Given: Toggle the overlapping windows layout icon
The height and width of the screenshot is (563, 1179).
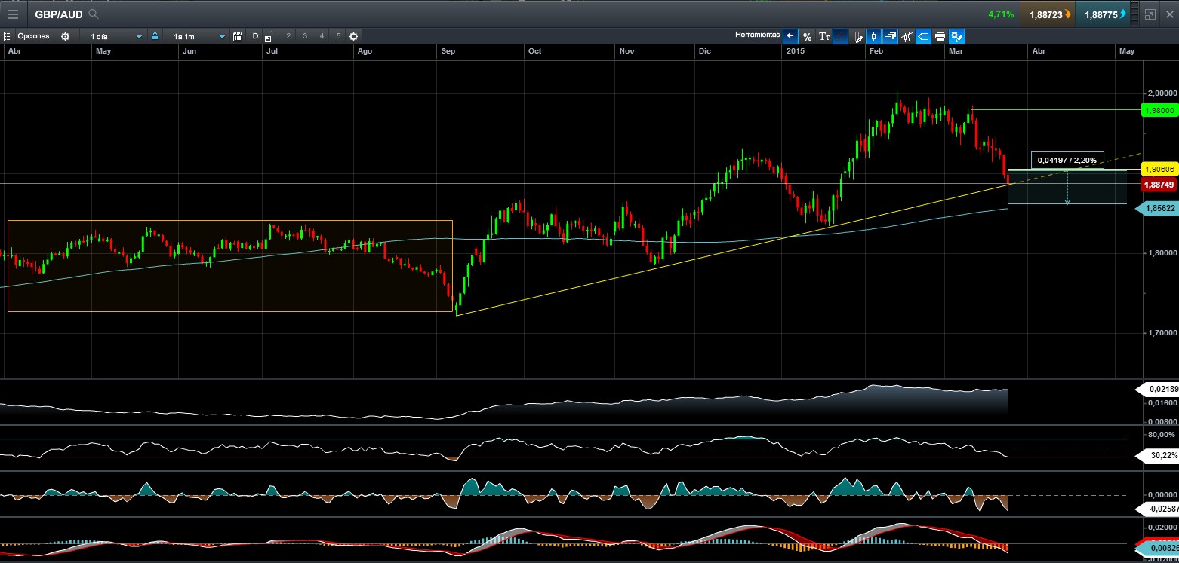Looking at the screenshot, I should coord(891,36).
